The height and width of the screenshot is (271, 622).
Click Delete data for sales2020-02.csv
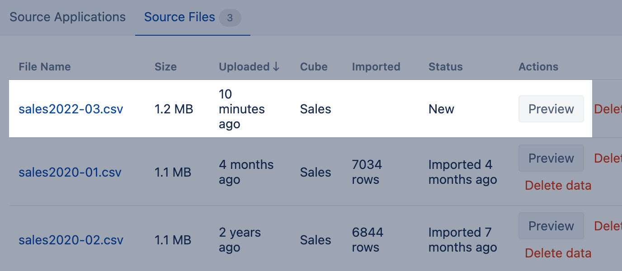[558, 253]
